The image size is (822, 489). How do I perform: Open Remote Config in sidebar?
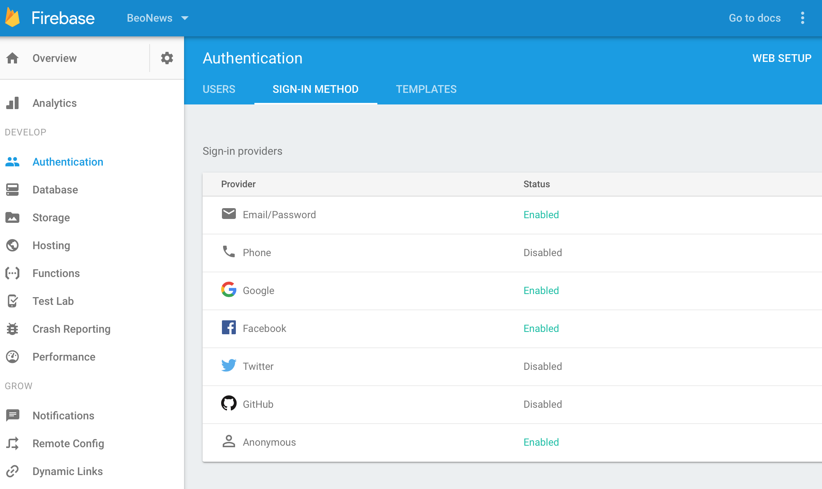(68, 443)
